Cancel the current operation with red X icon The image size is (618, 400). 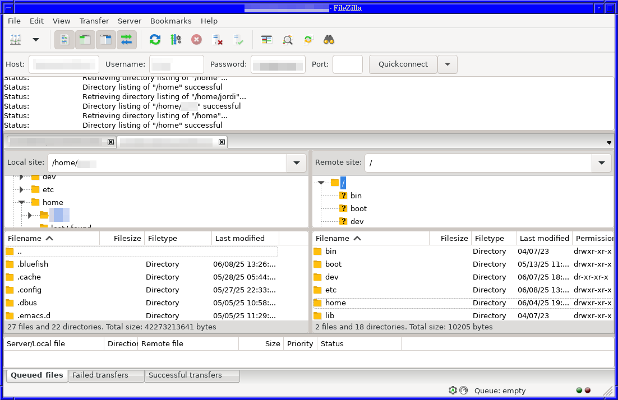[196, 40]
